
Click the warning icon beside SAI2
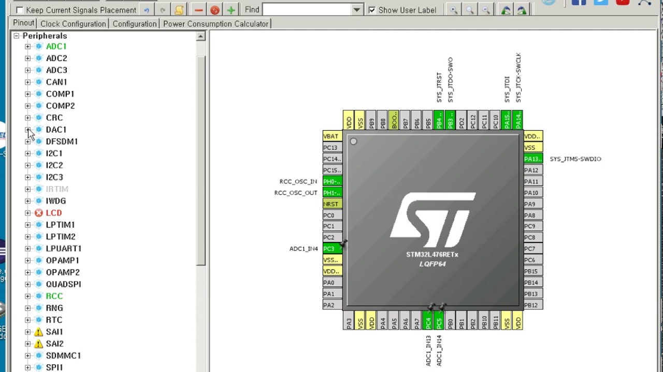[x=39, y=344]
